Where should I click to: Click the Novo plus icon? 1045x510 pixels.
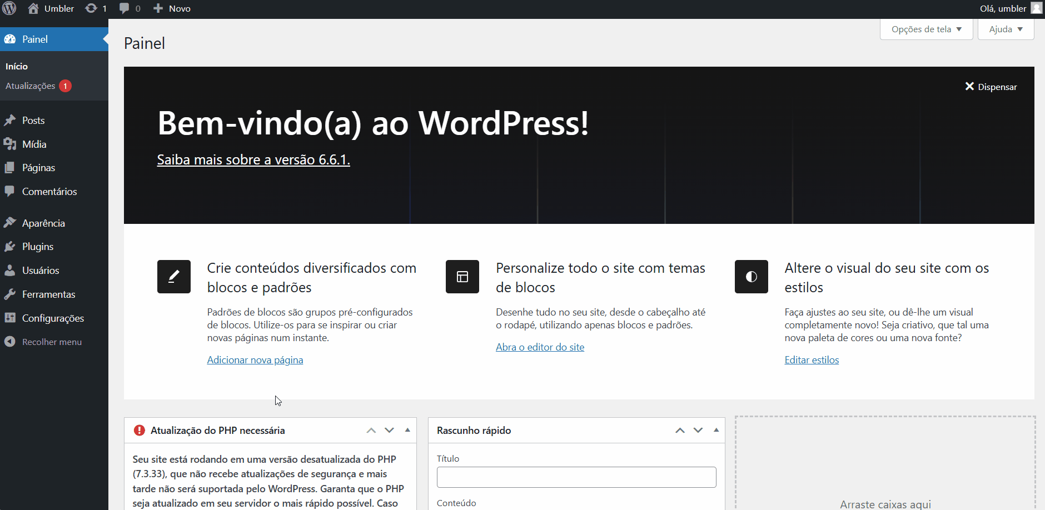click(158, 8)
